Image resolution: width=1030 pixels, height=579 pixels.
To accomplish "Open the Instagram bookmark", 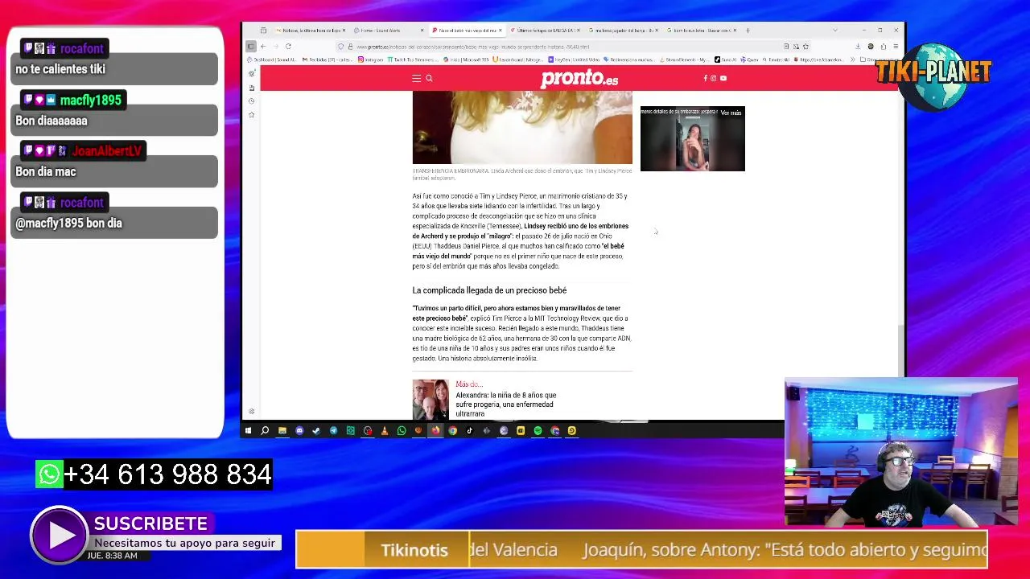I will click(371, 60).
